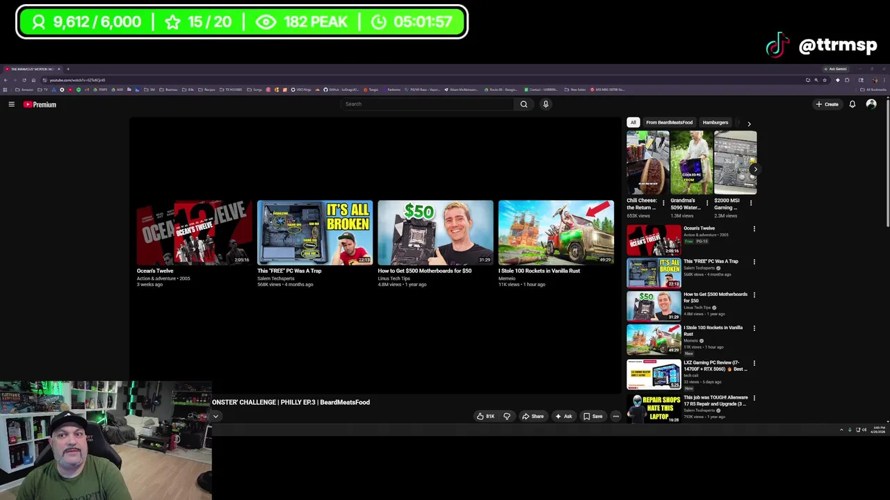This screenshot has height=500, width=890.
Task: Open 'REPAIR SHOPS HATE THIS LAPTOP' sidebar thumbnail
Action: tap(654, 408)
